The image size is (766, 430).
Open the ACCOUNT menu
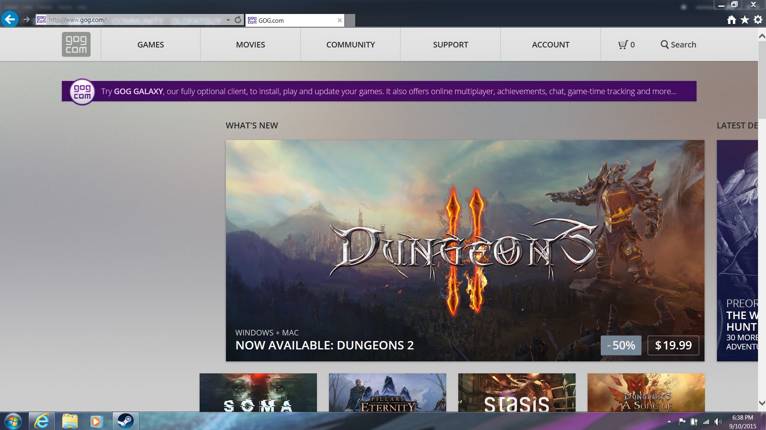click(x=550, y=45)
